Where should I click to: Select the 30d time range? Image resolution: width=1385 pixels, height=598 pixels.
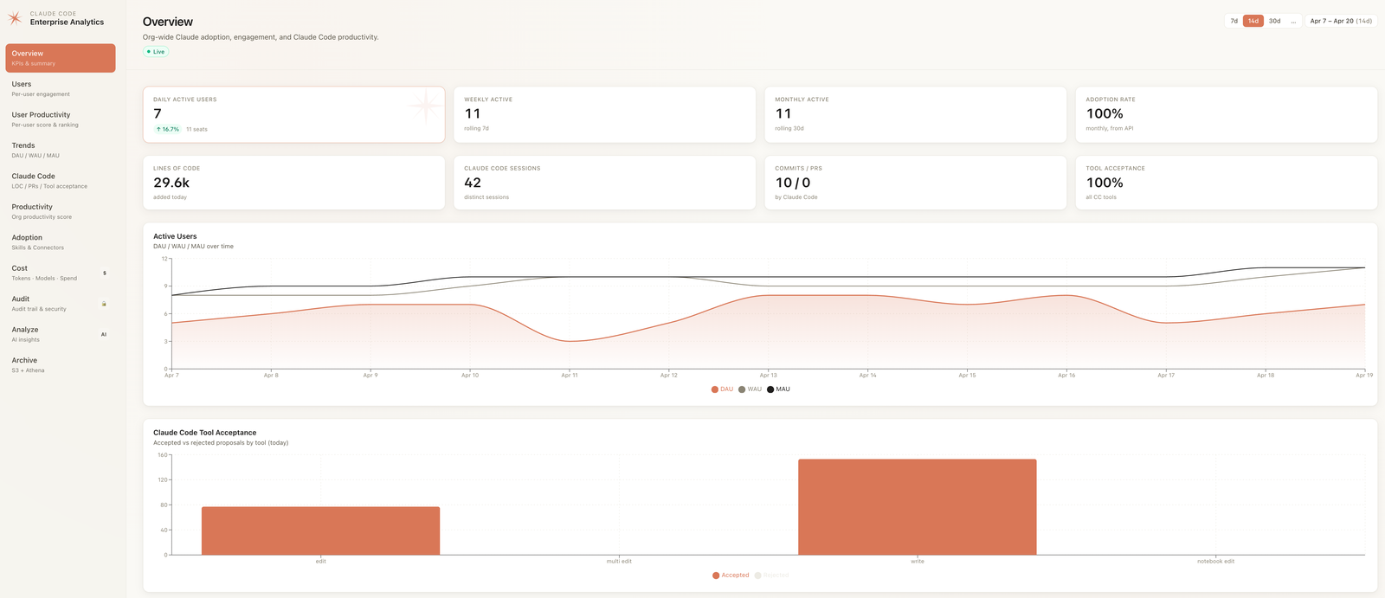(1274, 21)
